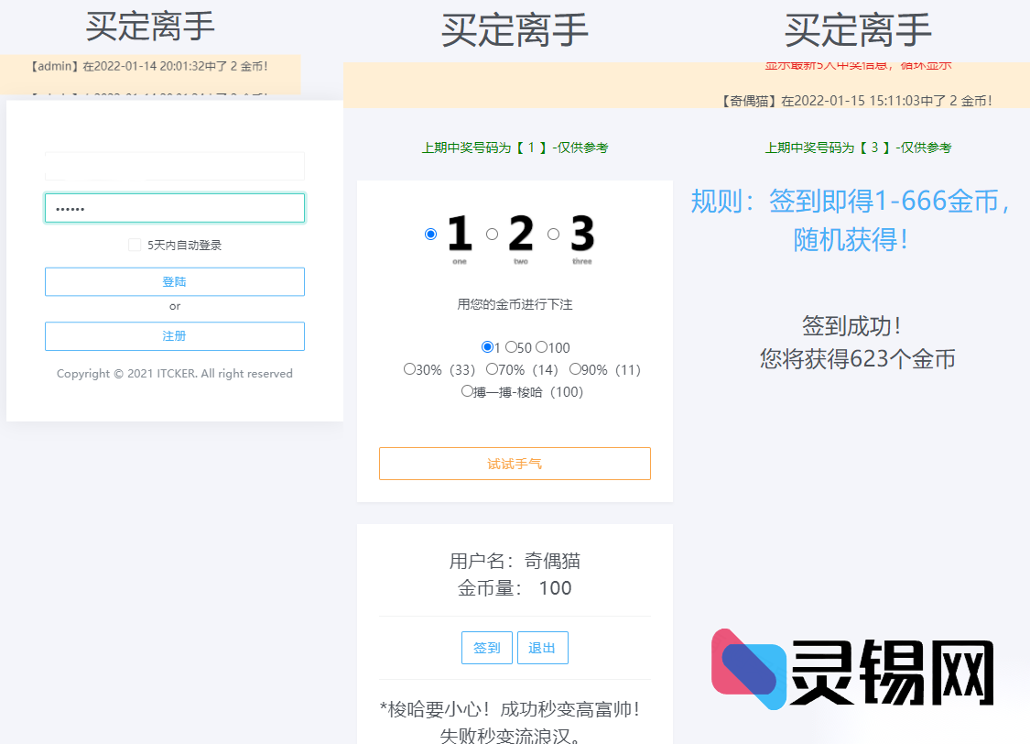1030x744 pixels.
Task: Choose the 30% bet option
Action: point(409,368)
